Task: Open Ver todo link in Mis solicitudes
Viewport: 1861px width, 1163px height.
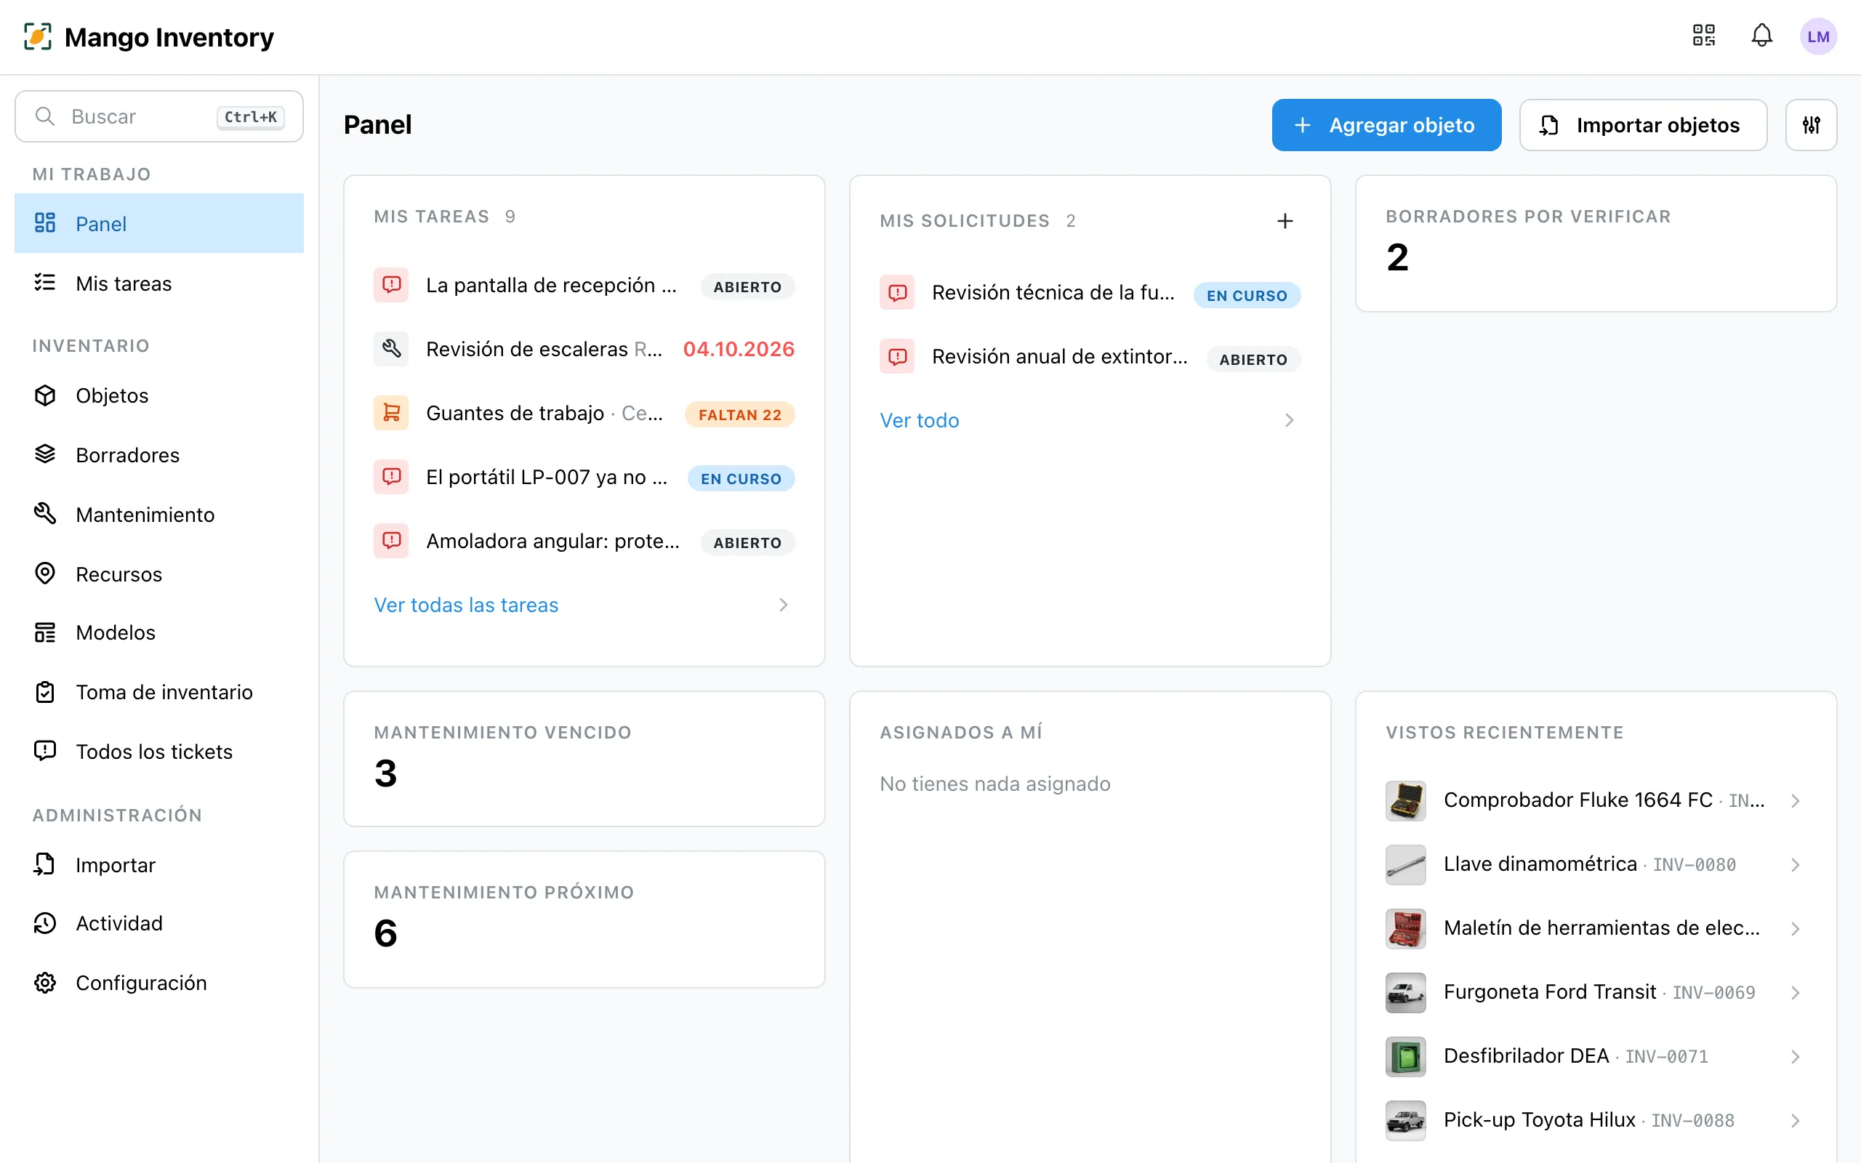Action: pos(920,420)
